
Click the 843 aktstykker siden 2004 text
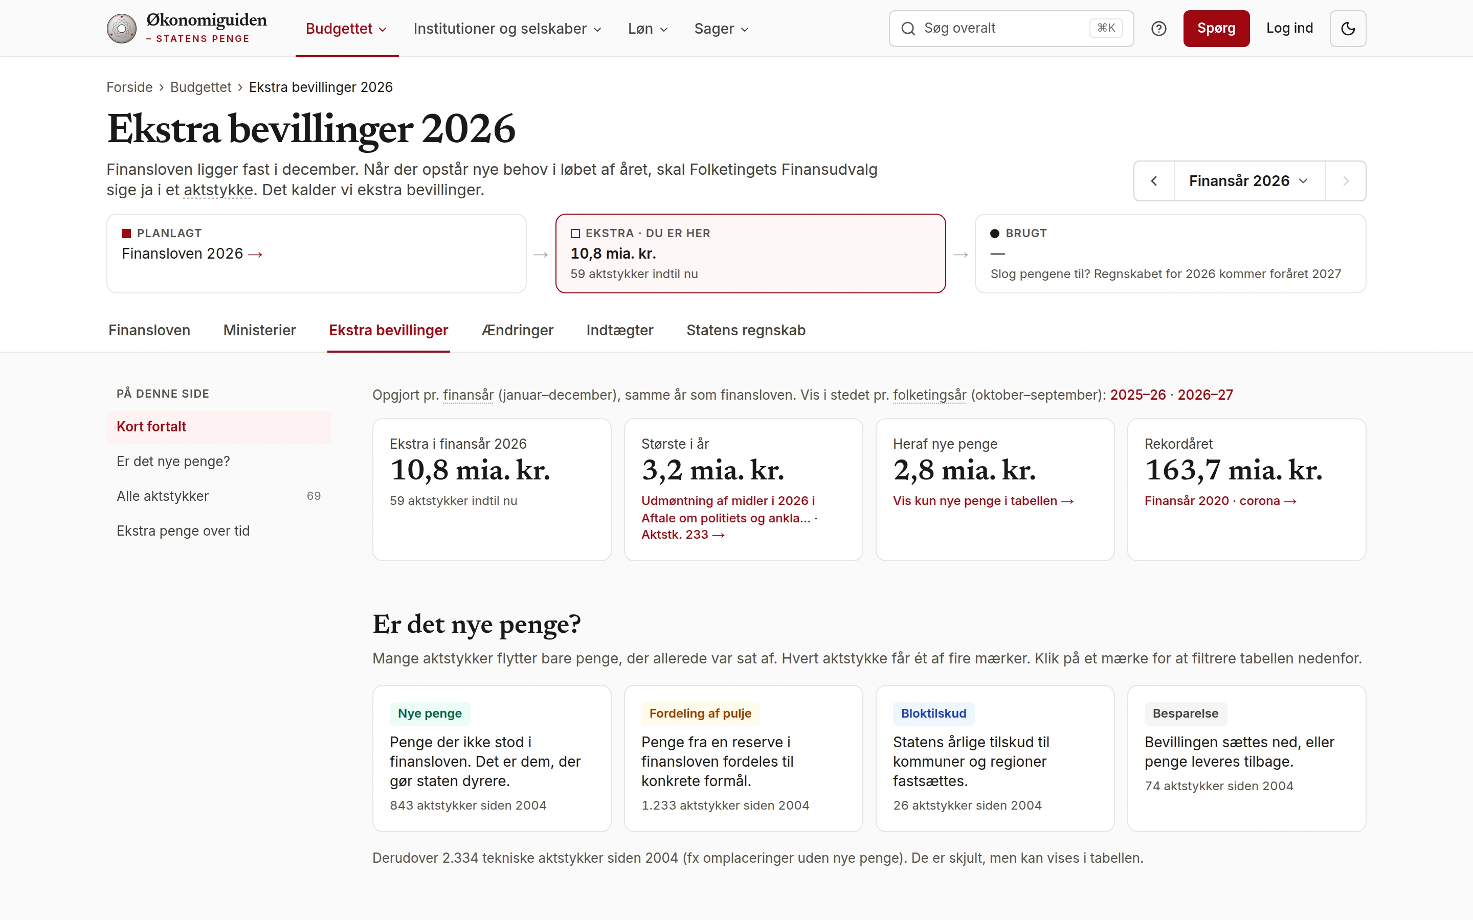click(x=468, y=805)
